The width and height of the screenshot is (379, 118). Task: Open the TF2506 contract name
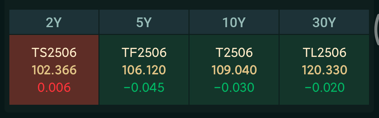(x=144, y=52)
